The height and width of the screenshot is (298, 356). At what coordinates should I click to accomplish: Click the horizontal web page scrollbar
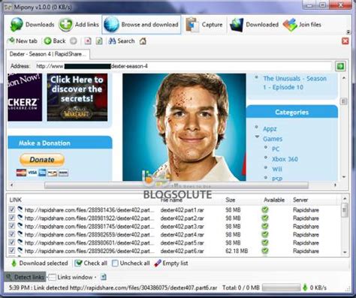click(x=176, y=185)
